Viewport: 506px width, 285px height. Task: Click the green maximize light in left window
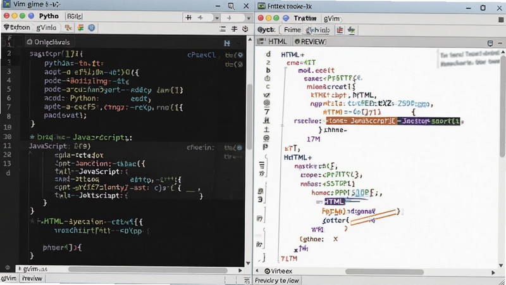coord(22,16)
